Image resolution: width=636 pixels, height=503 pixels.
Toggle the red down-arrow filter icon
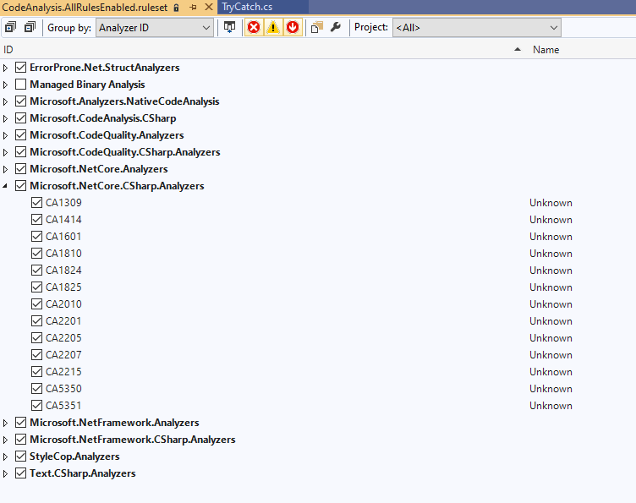293,28
